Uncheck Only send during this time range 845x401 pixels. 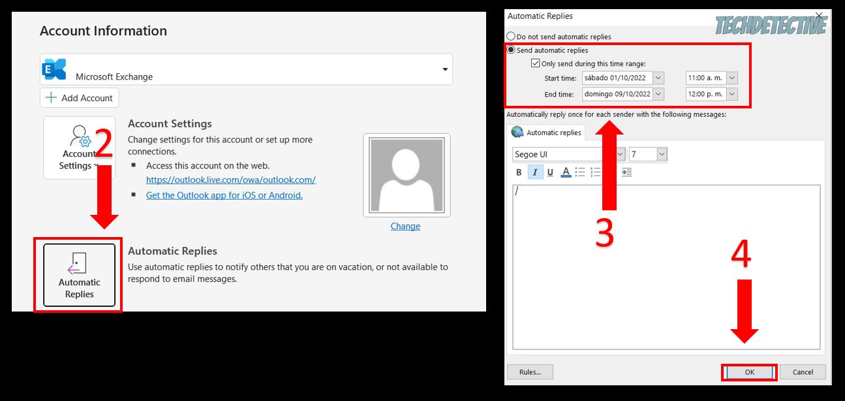pyautogui.click(x=535, y=63)
